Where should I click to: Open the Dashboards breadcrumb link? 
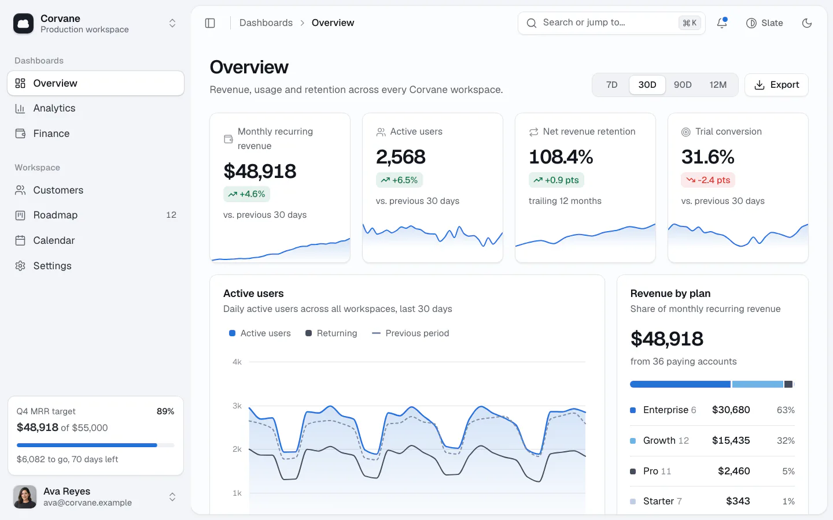pos(266,23)
